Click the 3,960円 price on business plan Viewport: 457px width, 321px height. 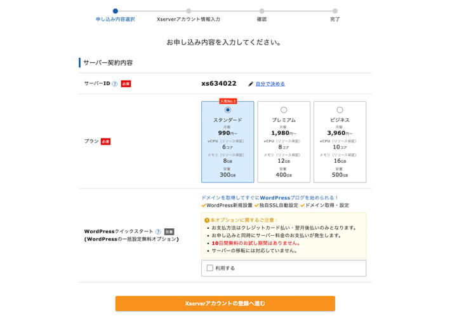[340, 133]
